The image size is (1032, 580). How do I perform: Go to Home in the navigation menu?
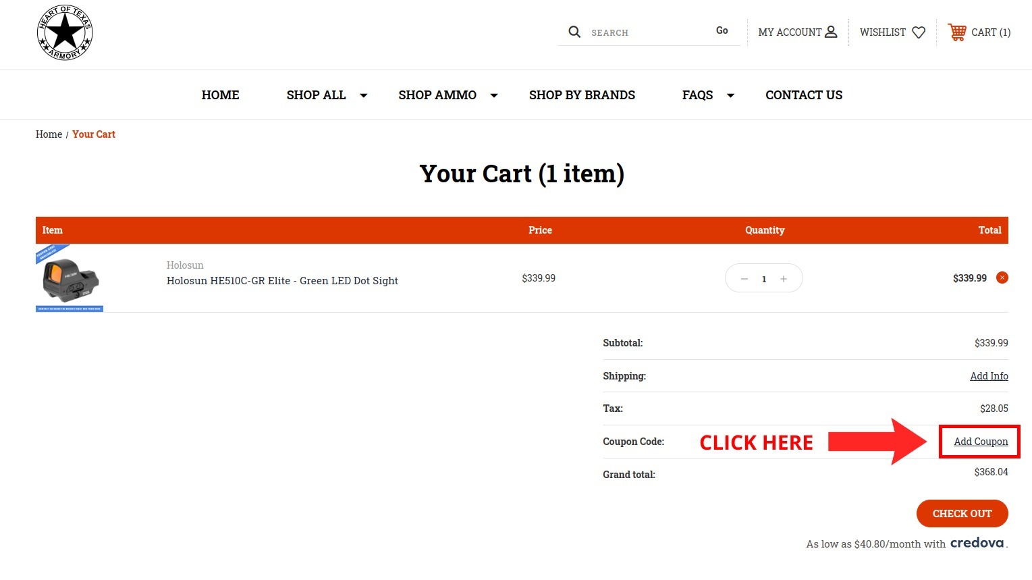pos(220,95)
